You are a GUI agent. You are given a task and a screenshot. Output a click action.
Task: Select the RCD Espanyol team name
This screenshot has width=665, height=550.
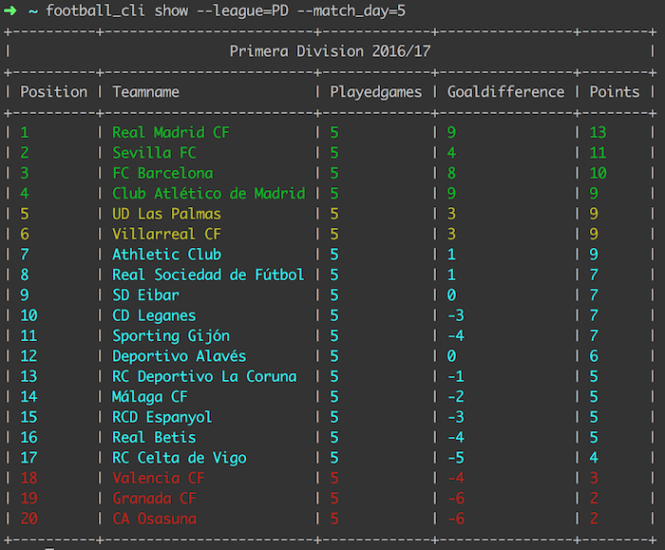click(162, 418)
